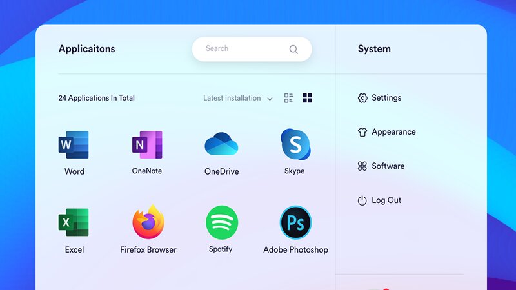
Task: Launch the Skype app icon
Action: (x=295, y=144)
